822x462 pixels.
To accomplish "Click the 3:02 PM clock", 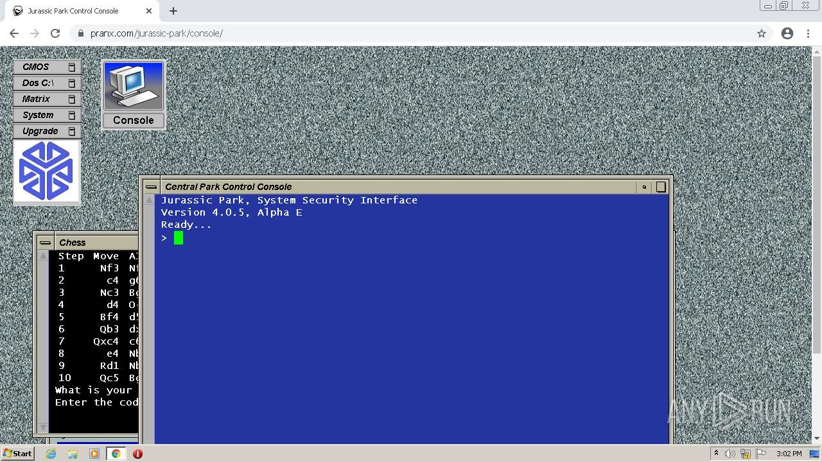I will click(789, 454).
